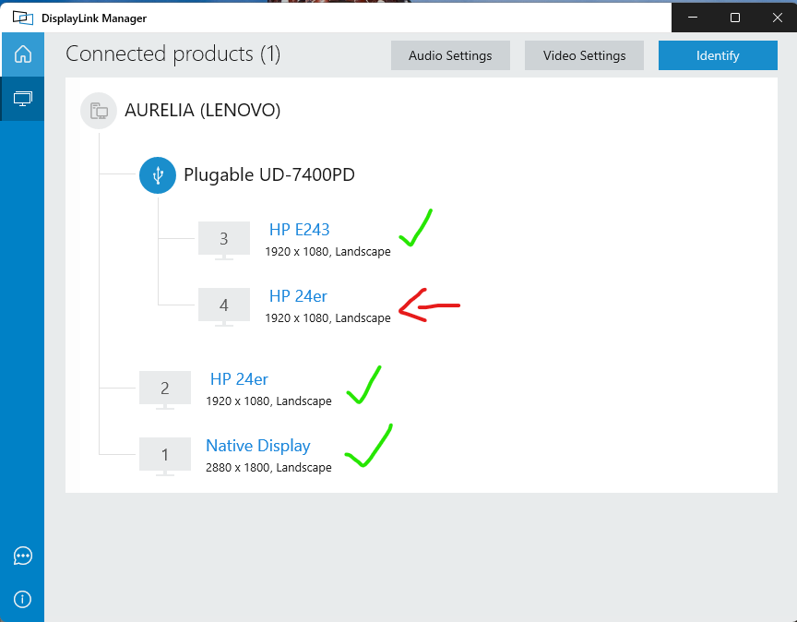Select the monitor icon in left sidebar

pyautogui.click(x=22, y=99)
